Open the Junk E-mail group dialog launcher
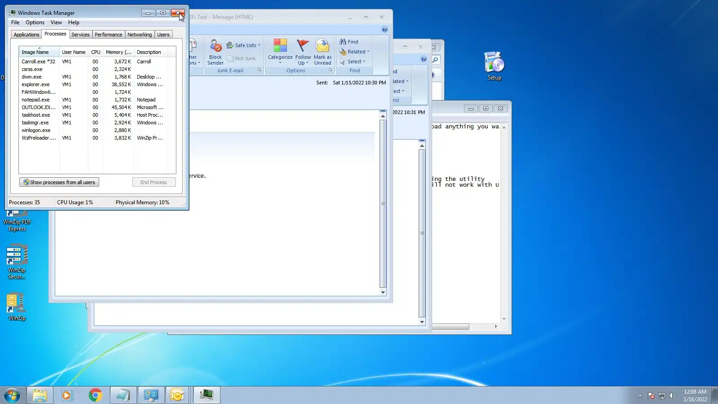 (x=260, y=70)
